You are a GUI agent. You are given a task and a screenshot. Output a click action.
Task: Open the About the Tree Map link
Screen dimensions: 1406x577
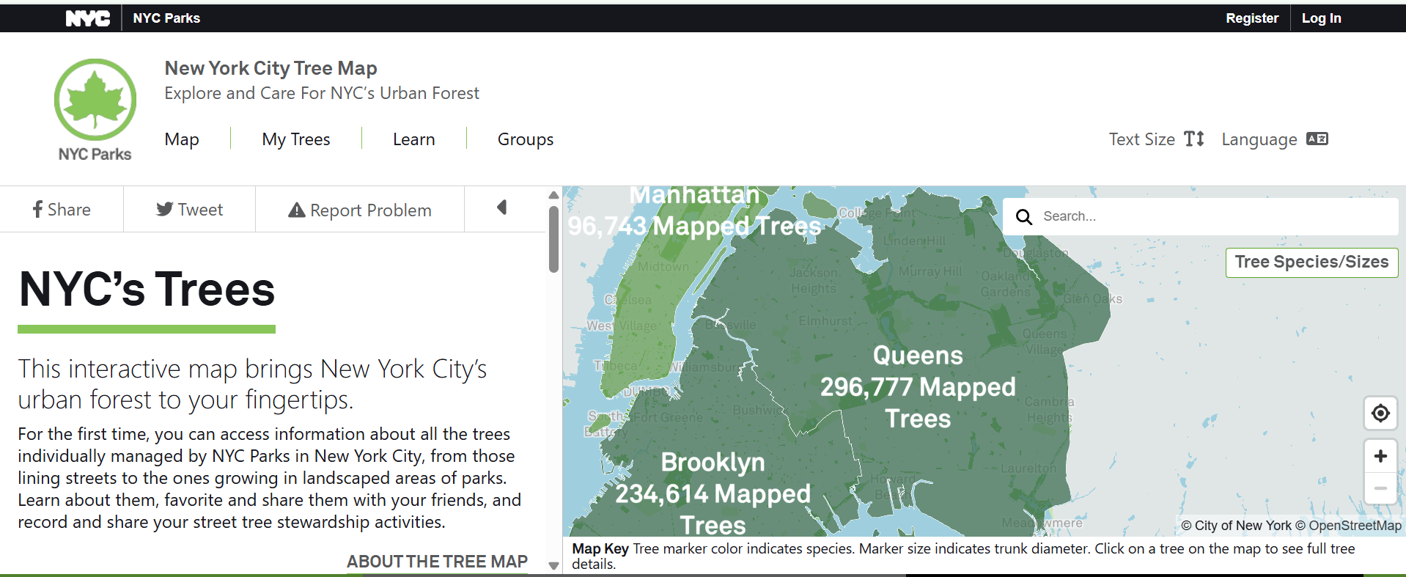437,562
